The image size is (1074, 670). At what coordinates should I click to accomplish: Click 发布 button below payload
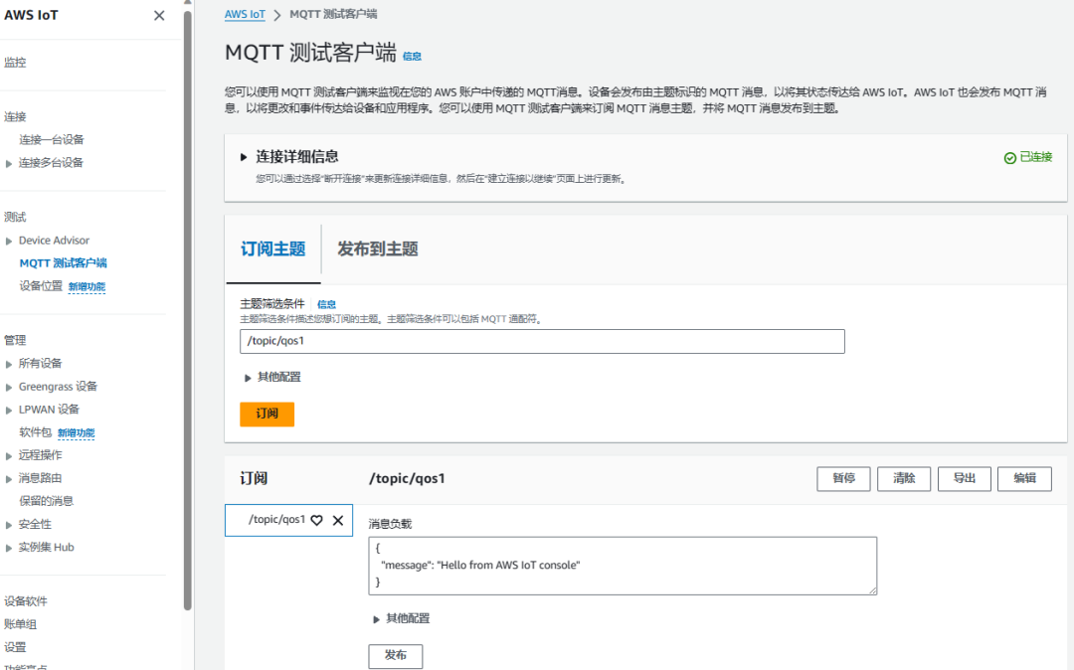[395, 656]
